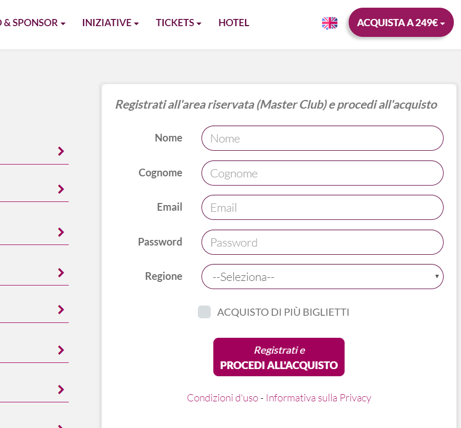
Task: Click the fourth chevron arrow in left sidebar
Action: pyautogui.click(x=61, y=272)
